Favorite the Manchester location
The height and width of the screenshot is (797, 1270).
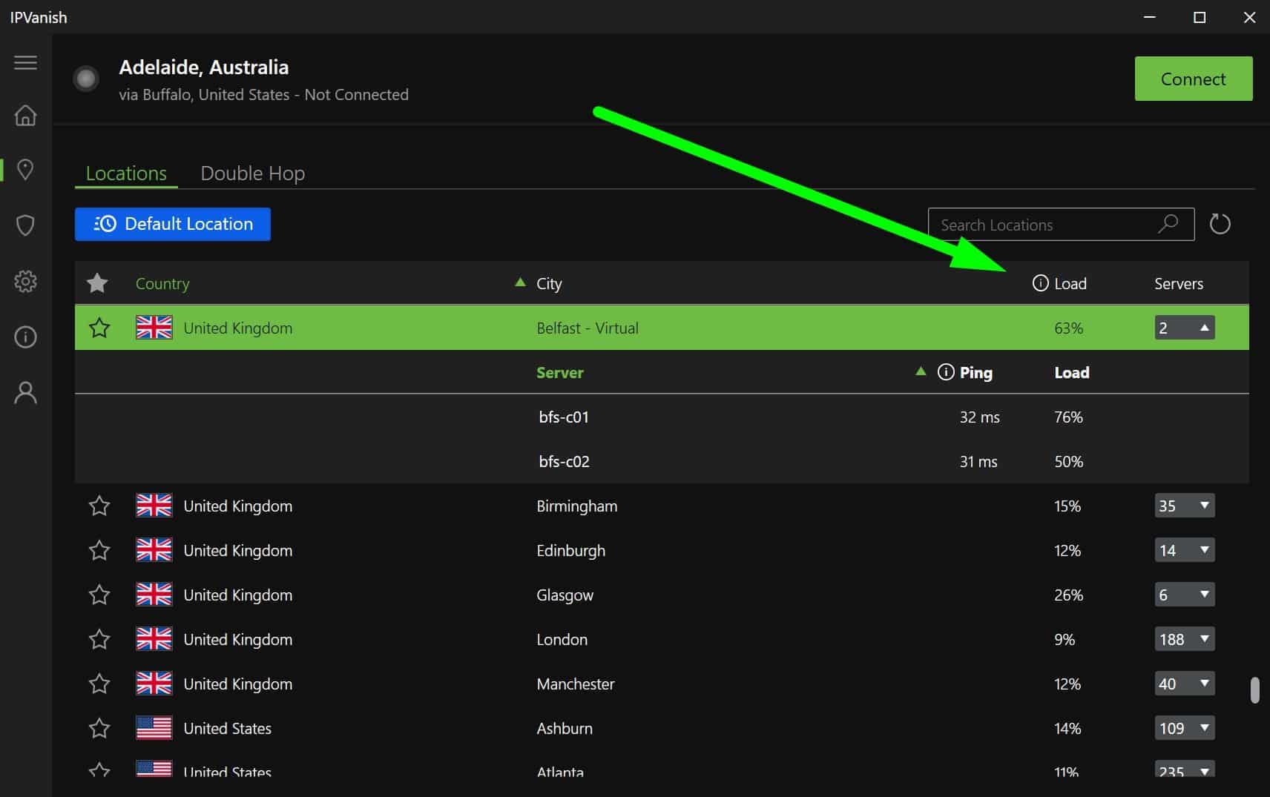pyautogui.click(x=99, y=684)
